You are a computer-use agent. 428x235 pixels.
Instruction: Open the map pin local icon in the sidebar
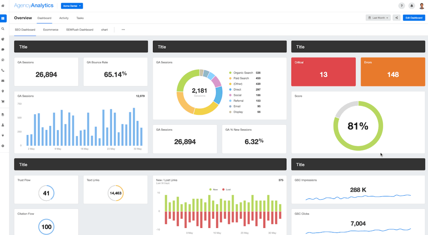(x=3, y=91)
